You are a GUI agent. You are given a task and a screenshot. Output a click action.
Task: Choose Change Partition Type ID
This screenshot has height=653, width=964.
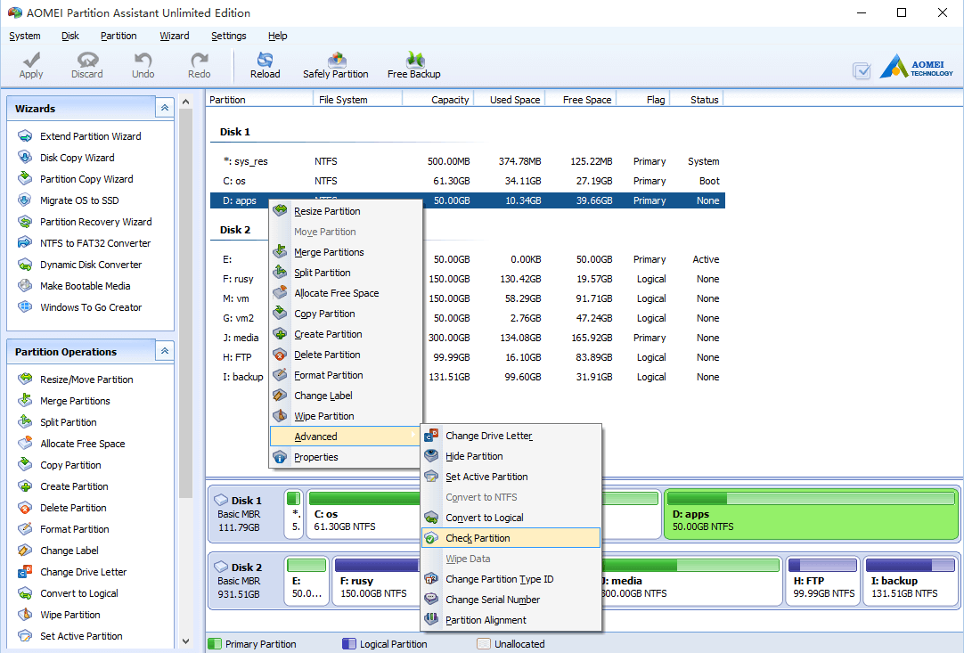tap(511, 579)
